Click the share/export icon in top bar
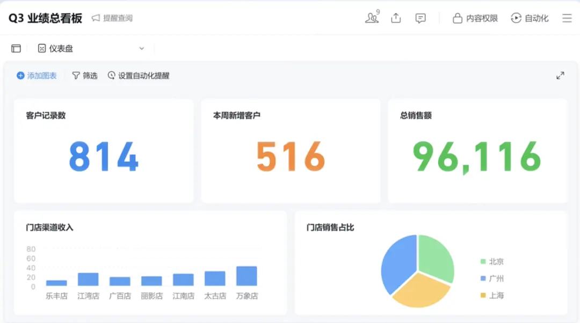Screen dimensions: 580x323 (x=396, y=18)
